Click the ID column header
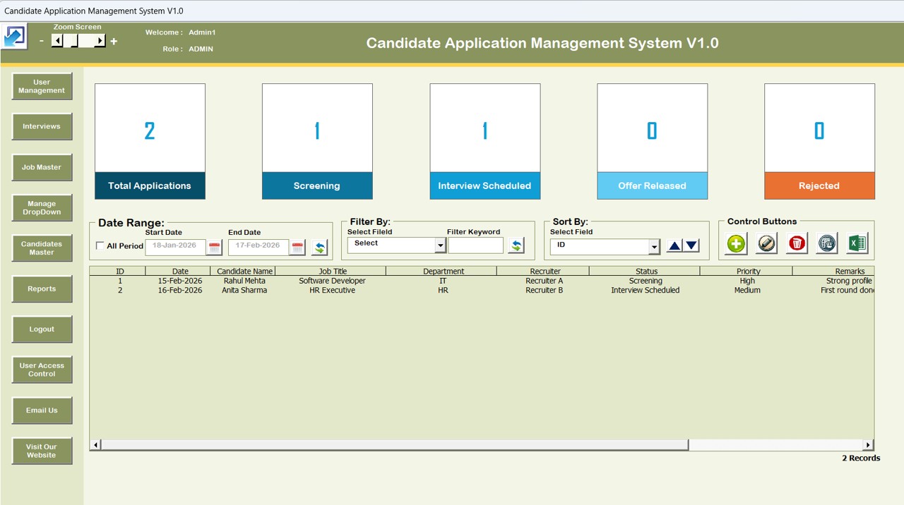Viewport: 904px width, 505px height. coord(118,271)
